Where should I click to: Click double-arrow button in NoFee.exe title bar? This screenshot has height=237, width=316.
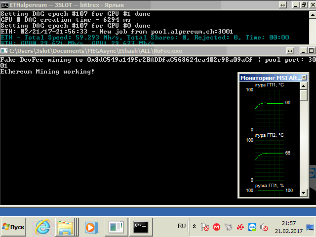[x=290, y=51]
